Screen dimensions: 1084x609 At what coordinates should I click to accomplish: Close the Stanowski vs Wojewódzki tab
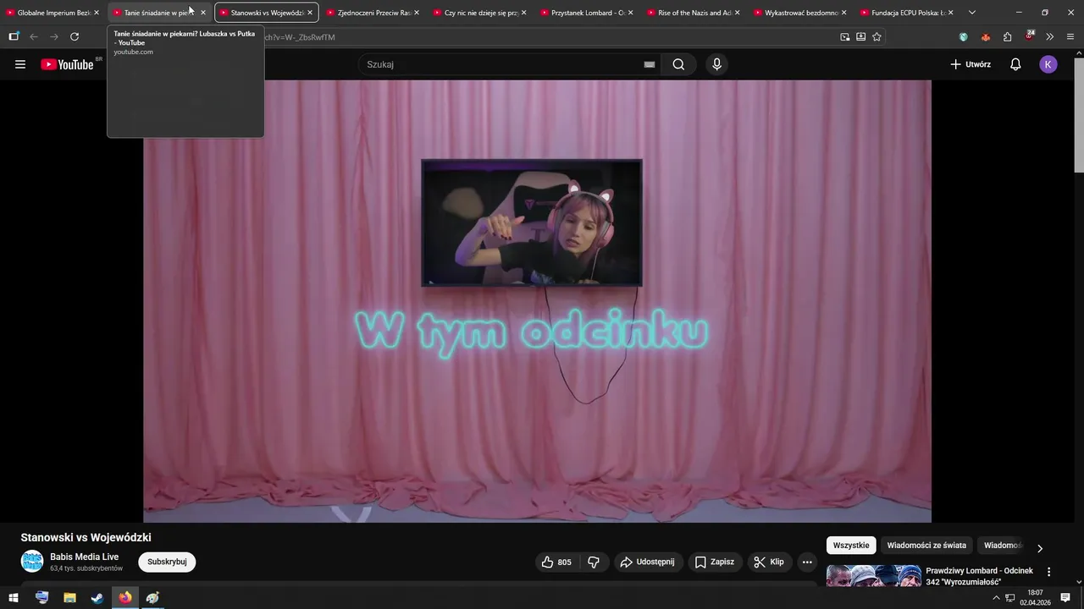point(310,13)
